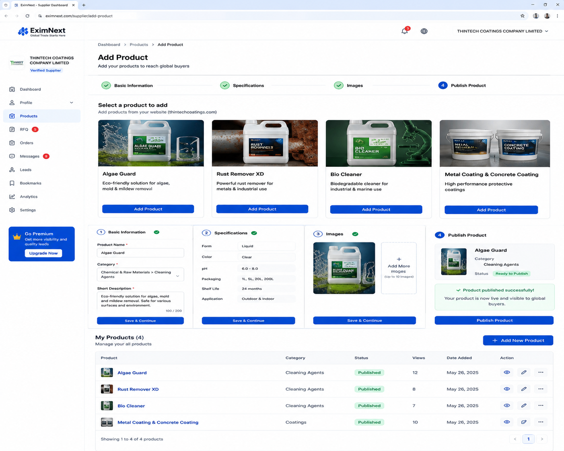The width and height of the screenshot is (564, 451).
Task: Save and continue Specifications
Action: click(x=248, y=321)
